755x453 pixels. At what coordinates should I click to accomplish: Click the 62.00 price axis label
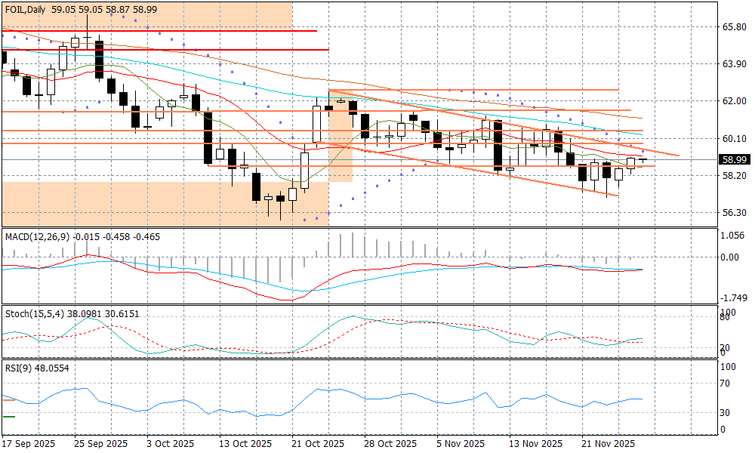click(734, 101)
